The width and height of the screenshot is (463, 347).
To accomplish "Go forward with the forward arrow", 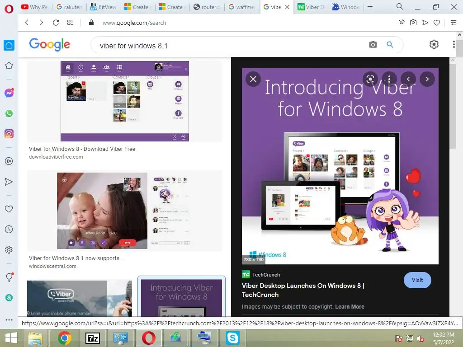I will (41, 23).
